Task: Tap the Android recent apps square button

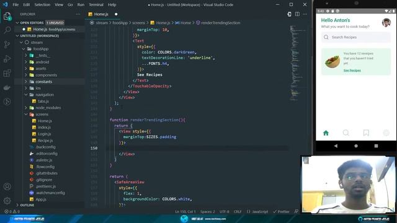Action: tap(376, 146)
